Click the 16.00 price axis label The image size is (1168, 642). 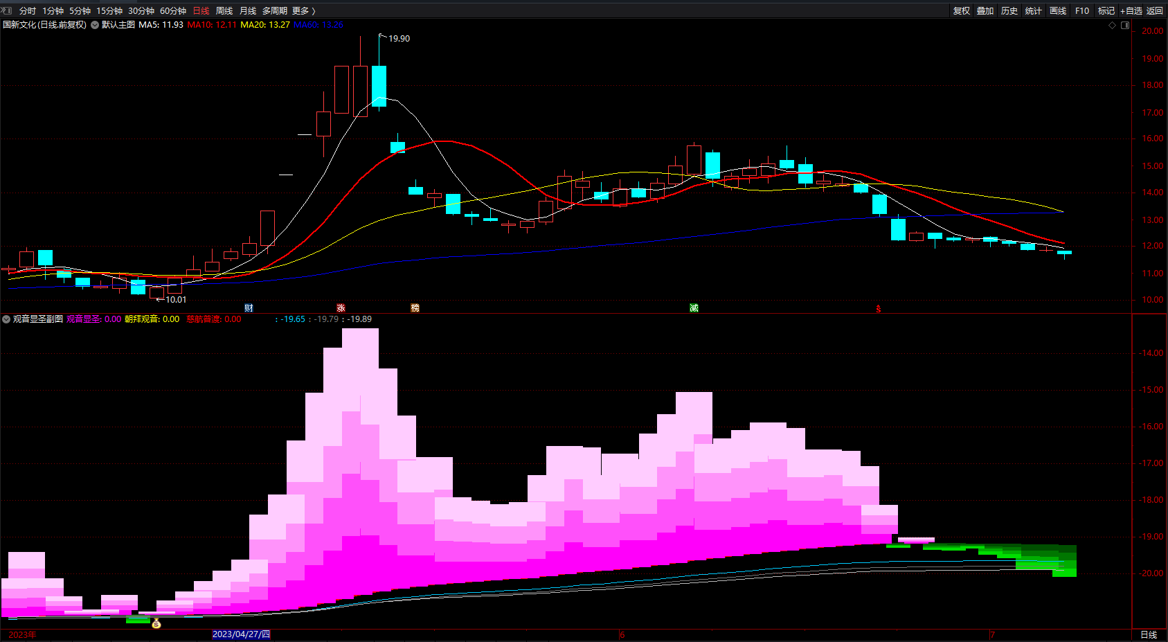click(1153, 139)
